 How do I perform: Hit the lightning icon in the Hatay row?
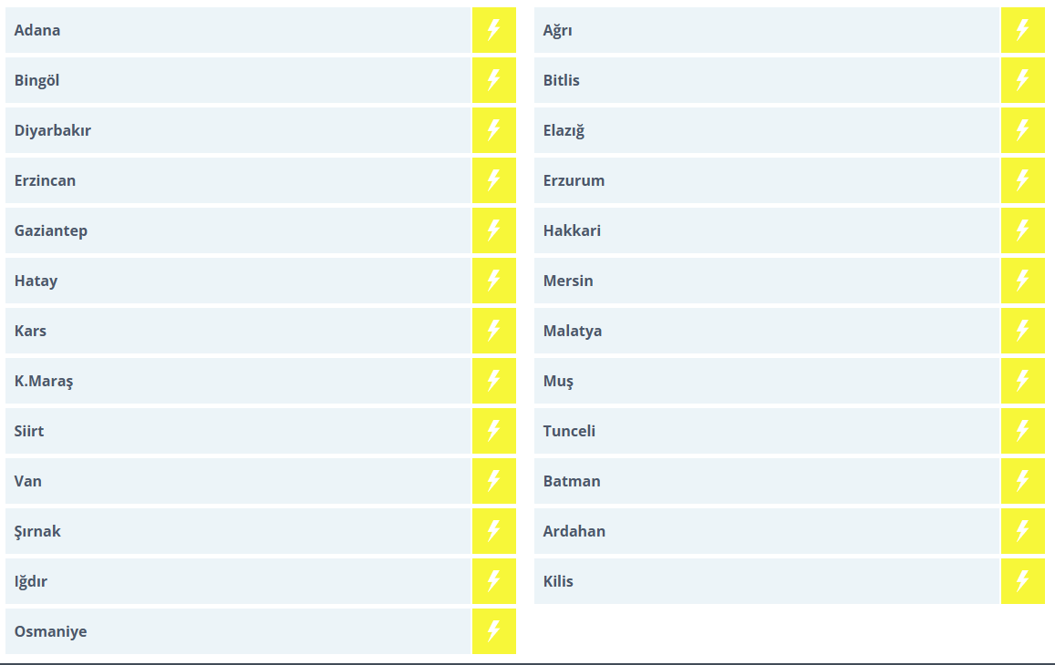coord(493,281)
